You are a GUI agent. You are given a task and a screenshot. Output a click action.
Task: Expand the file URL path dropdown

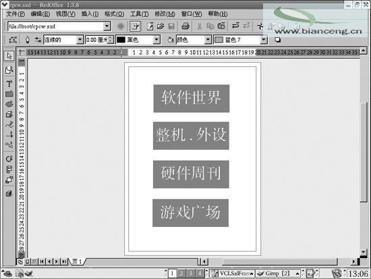(107, 26)
